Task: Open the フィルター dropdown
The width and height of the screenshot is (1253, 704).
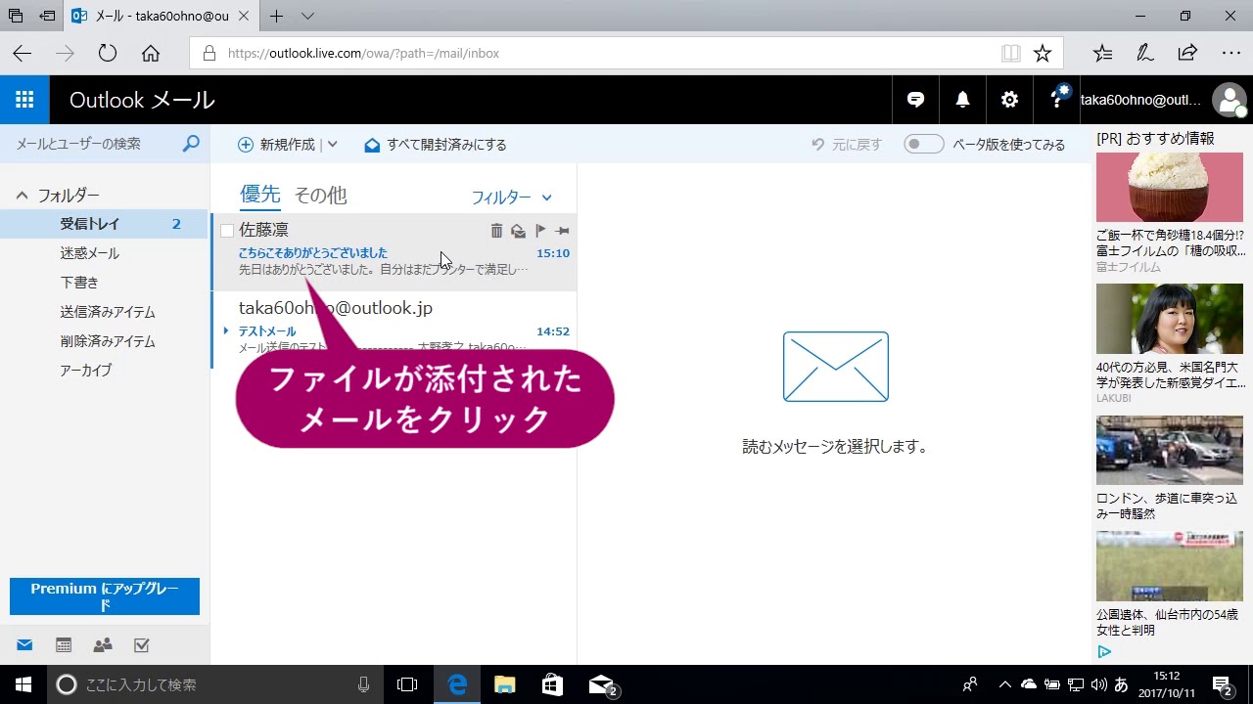Action: (x=512, y=198)
